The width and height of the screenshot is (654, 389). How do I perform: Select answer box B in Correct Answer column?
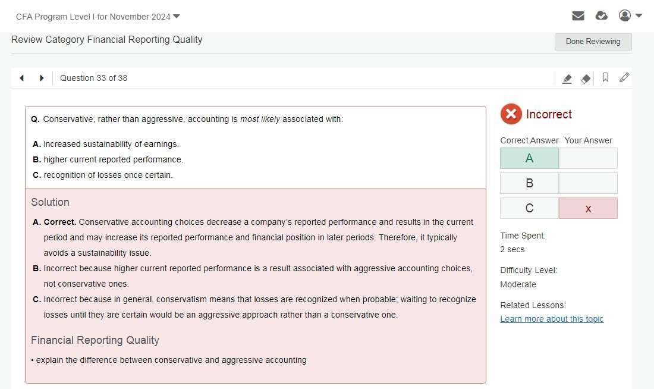(529, 183)
